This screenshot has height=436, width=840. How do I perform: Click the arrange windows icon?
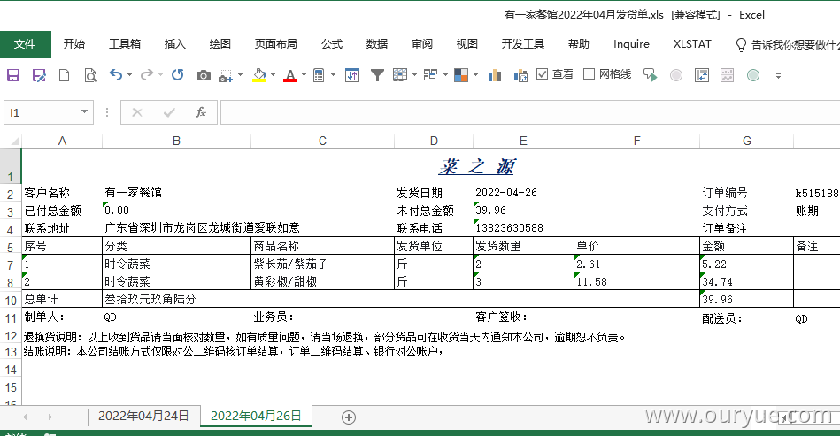pos(430,75)
